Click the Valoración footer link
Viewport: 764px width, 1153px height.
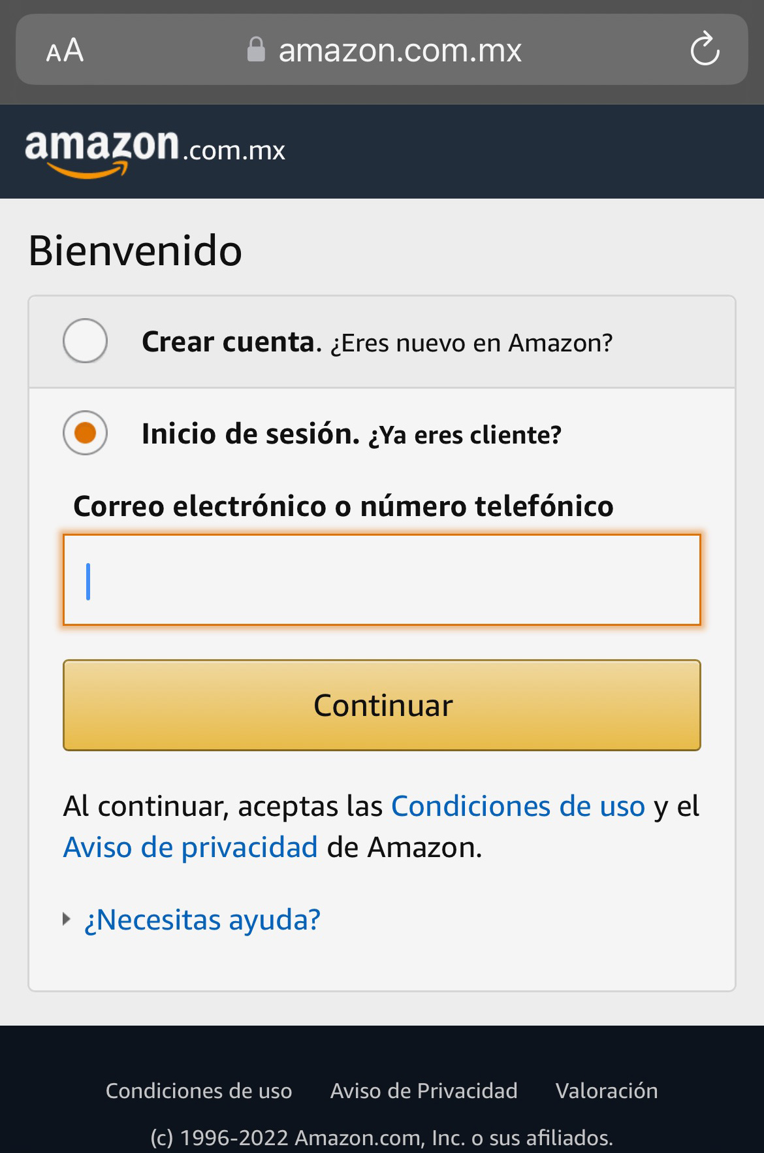[607, 1091]
